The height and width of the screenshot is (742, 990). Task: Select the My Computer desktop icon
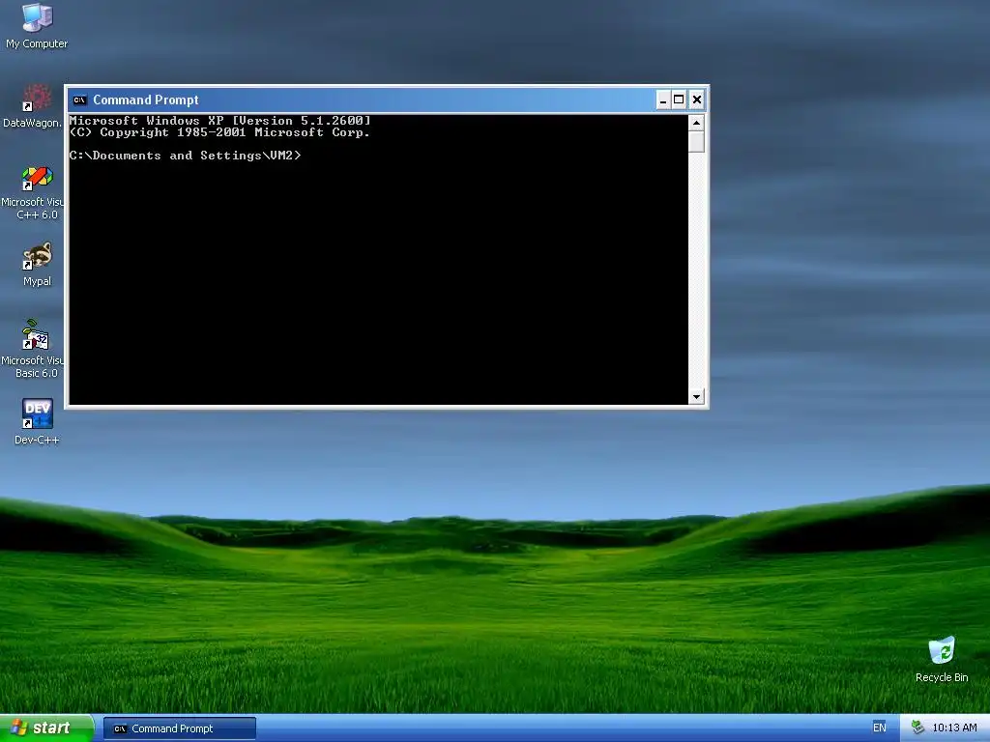pyautogui.click(x=38, y=26)
